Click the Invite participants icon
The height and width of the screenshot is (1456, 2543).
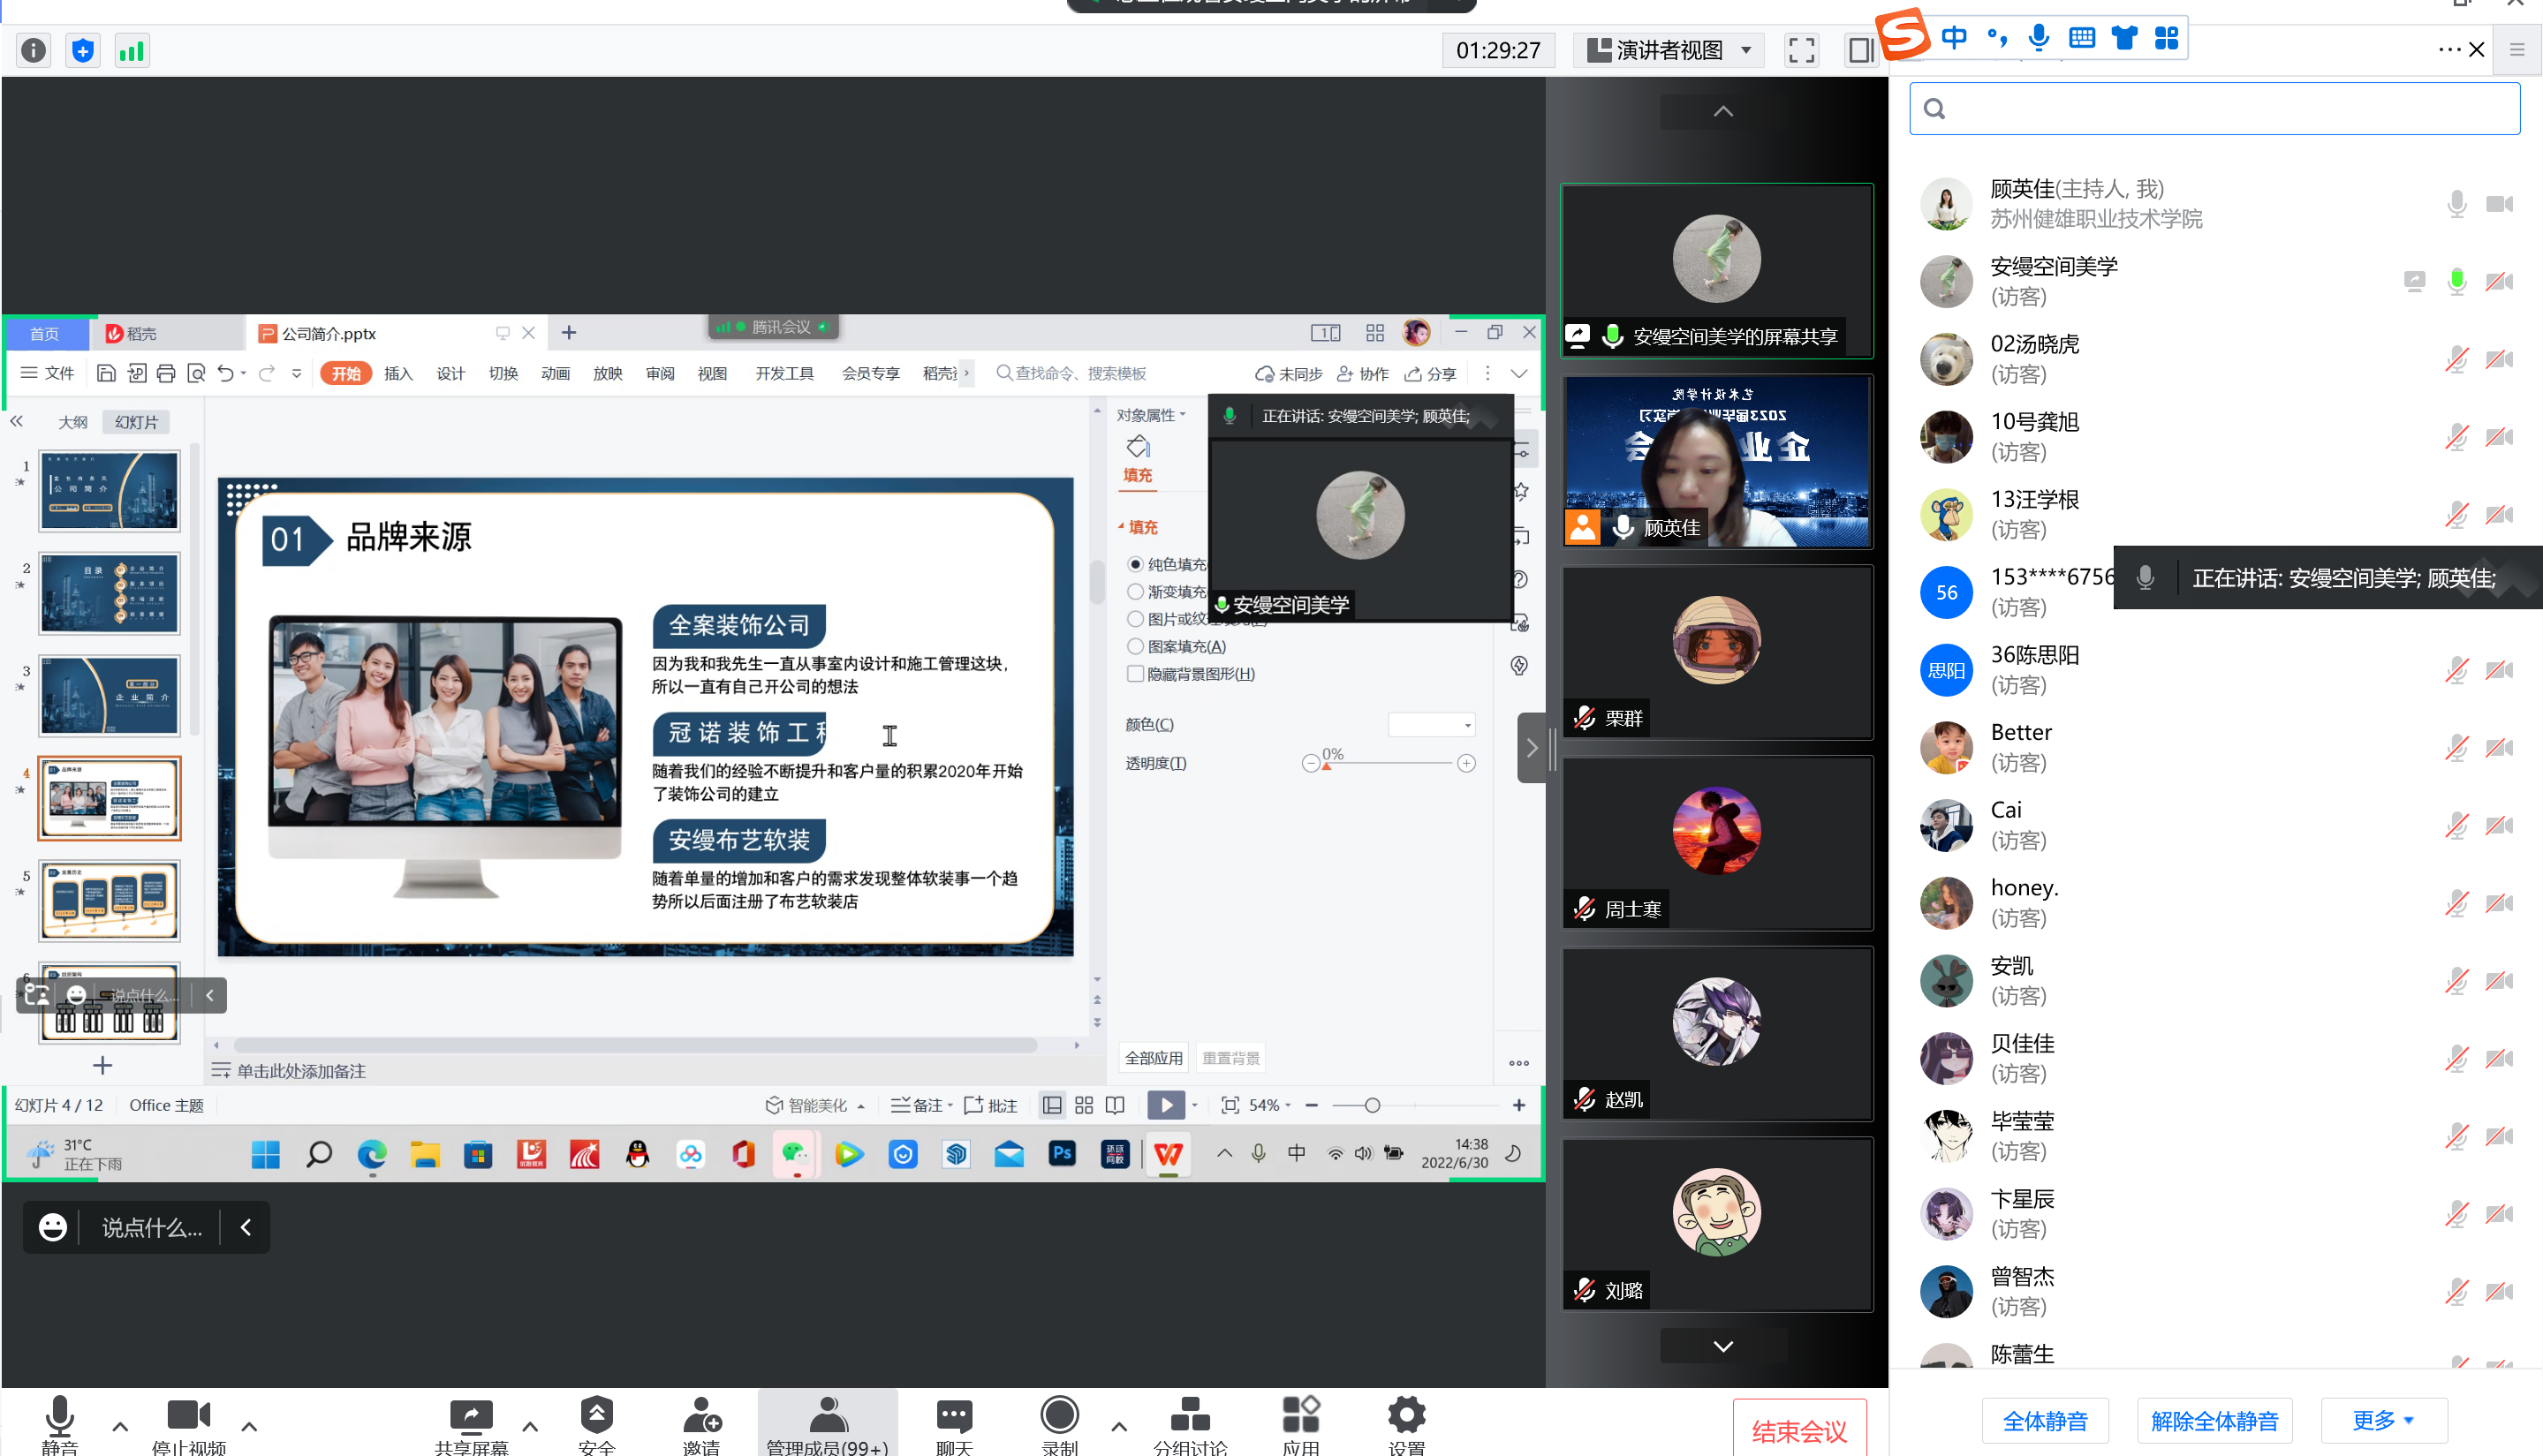pos(701,1416)
